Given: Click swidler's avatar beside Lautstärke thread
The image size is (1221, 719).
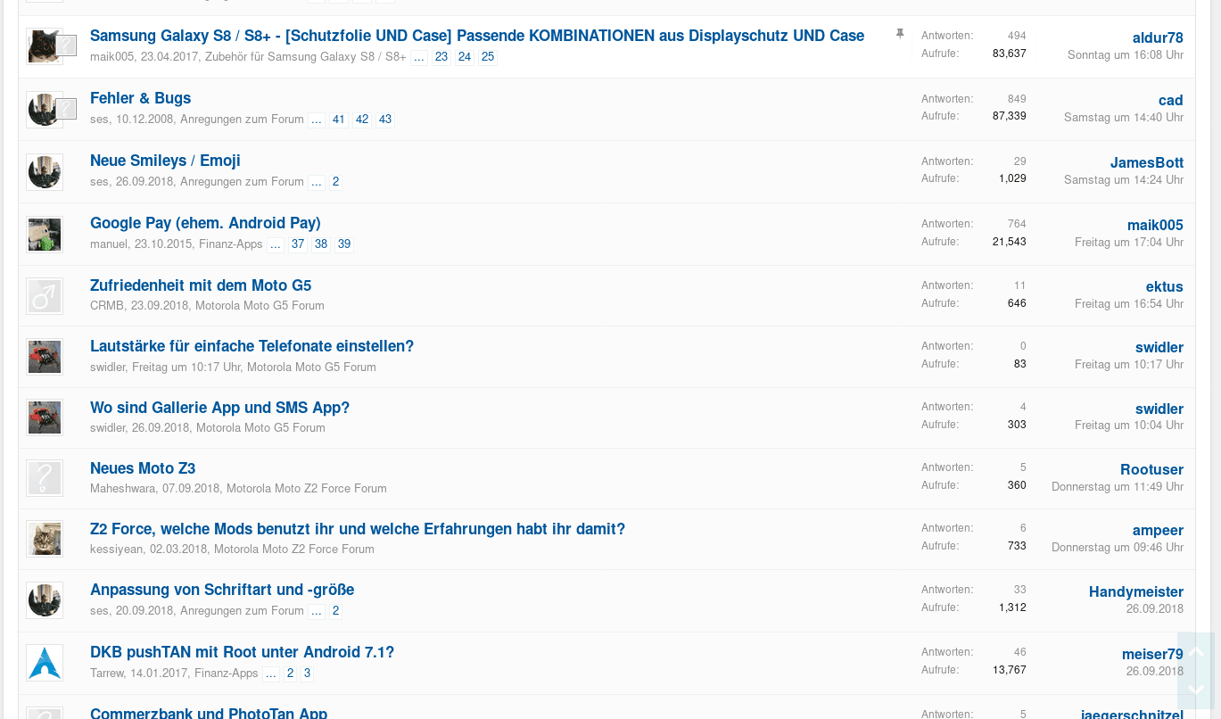Looking at the screenshot, I should coord(45,357).
